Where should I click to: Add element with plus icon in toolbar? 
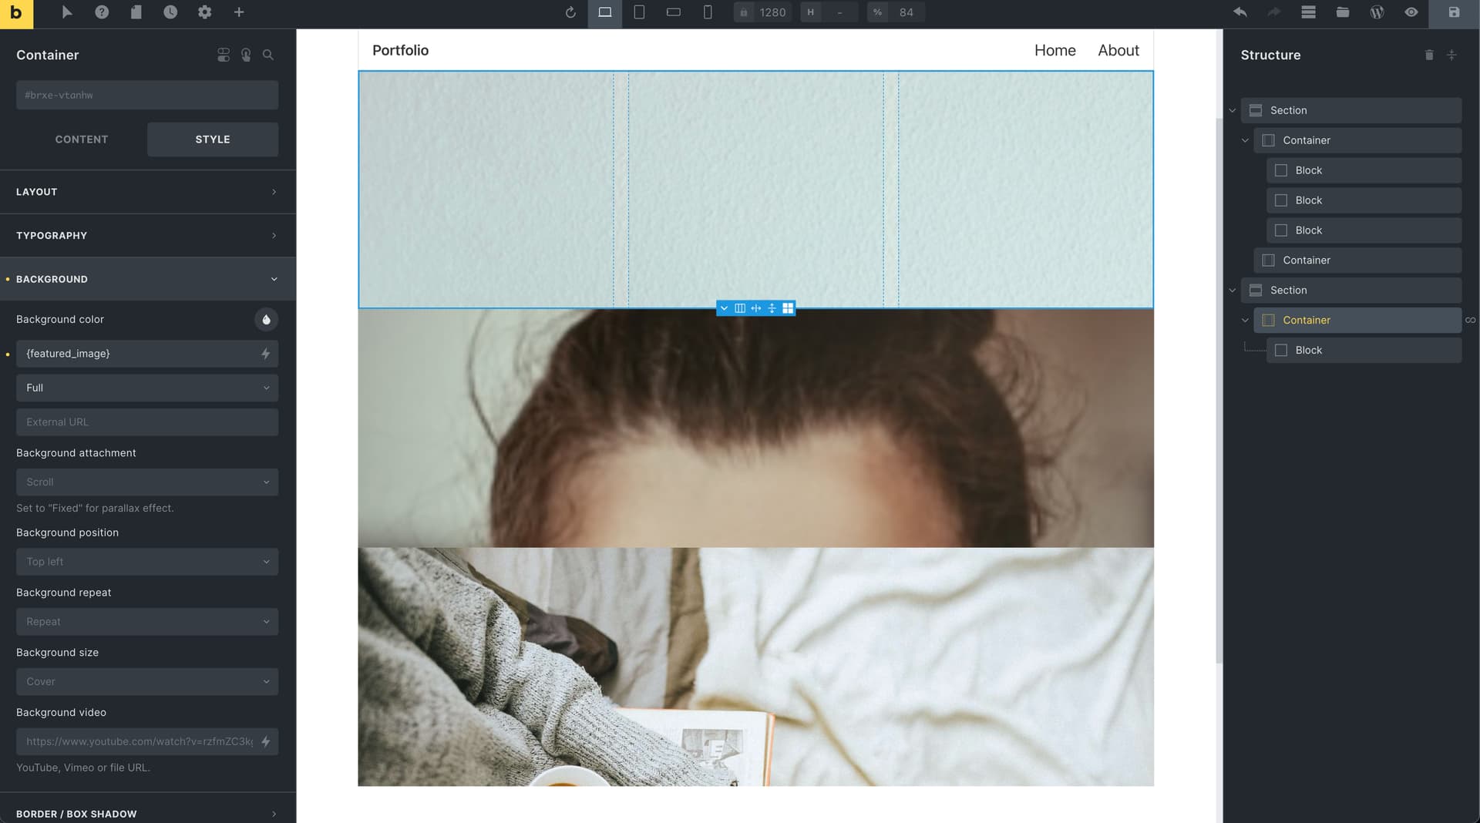tap(239, 12)
